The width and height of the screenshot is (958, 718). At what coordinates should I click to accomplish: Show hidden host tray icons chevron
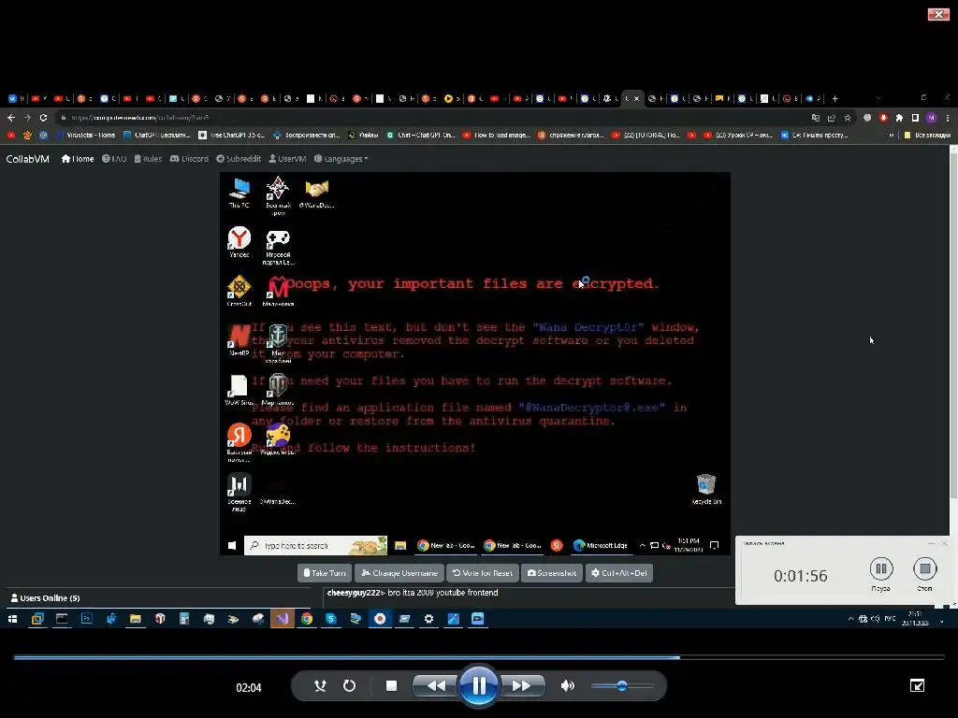point(850,619)
